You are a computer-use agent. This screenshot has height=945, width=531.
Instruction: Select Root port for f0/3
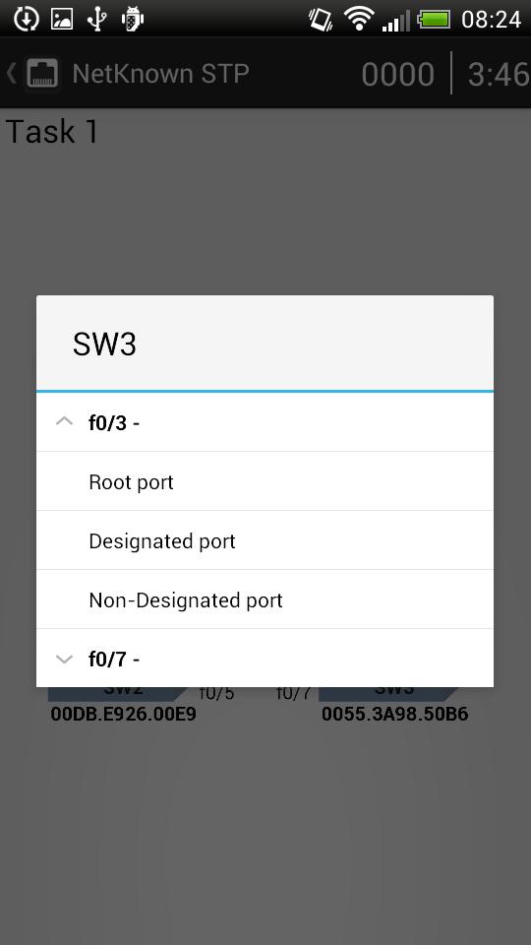[x=265, y=481]
